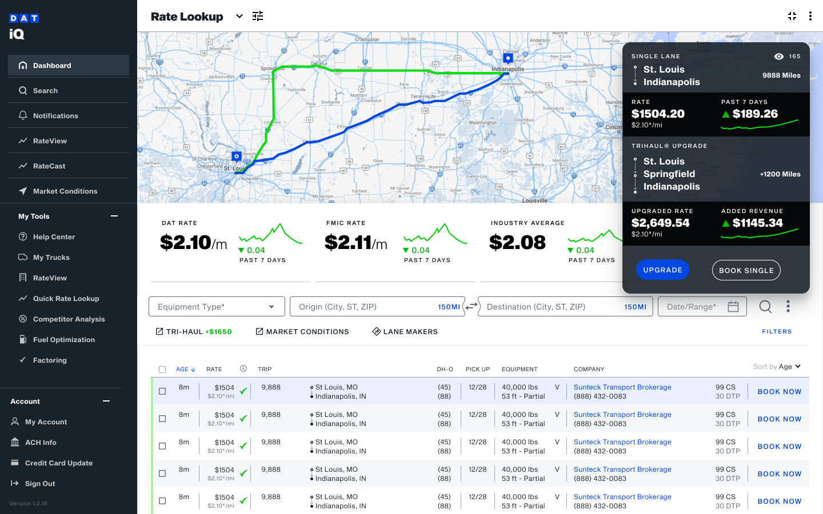Open Market Conditions in the sidebar
This screenshot has height=514, width=823.
coord(65,191)
